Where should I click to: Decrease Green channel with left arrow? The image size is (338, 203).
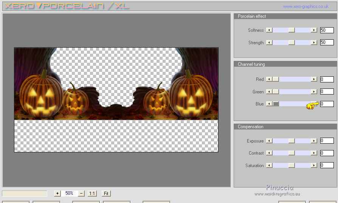click(x=269, y=91)
